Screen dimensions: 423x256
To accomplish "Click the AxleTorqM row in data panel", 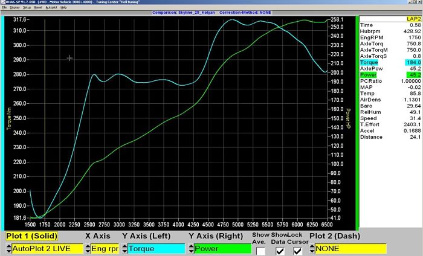I will tap(390, 50).
